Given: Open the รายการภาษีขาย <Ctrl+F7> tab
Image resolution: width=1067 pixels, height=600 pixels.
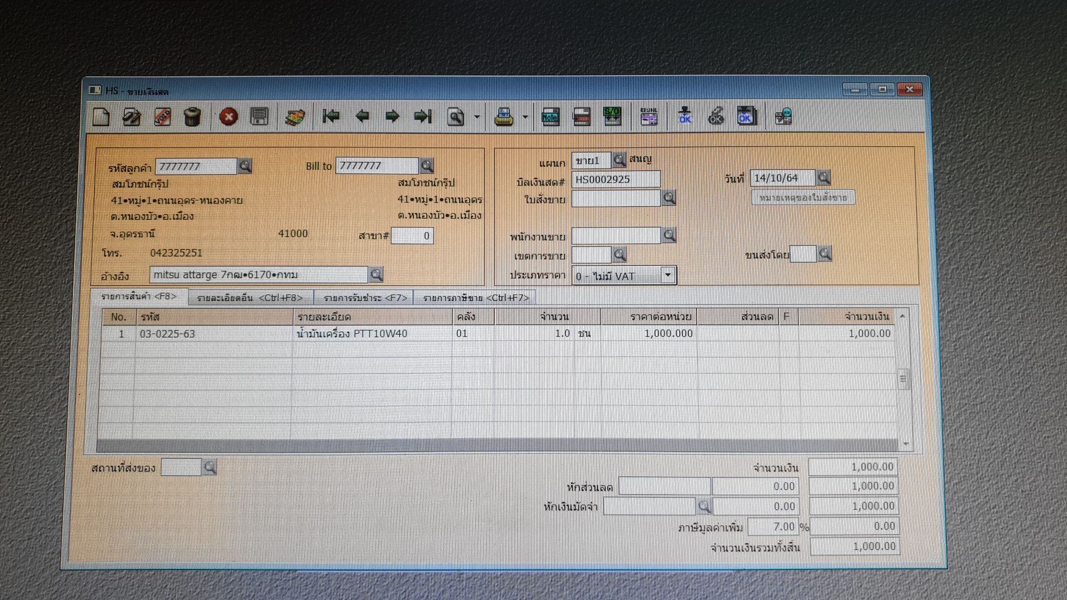Looking at the screenshot, I should [476, 298].
